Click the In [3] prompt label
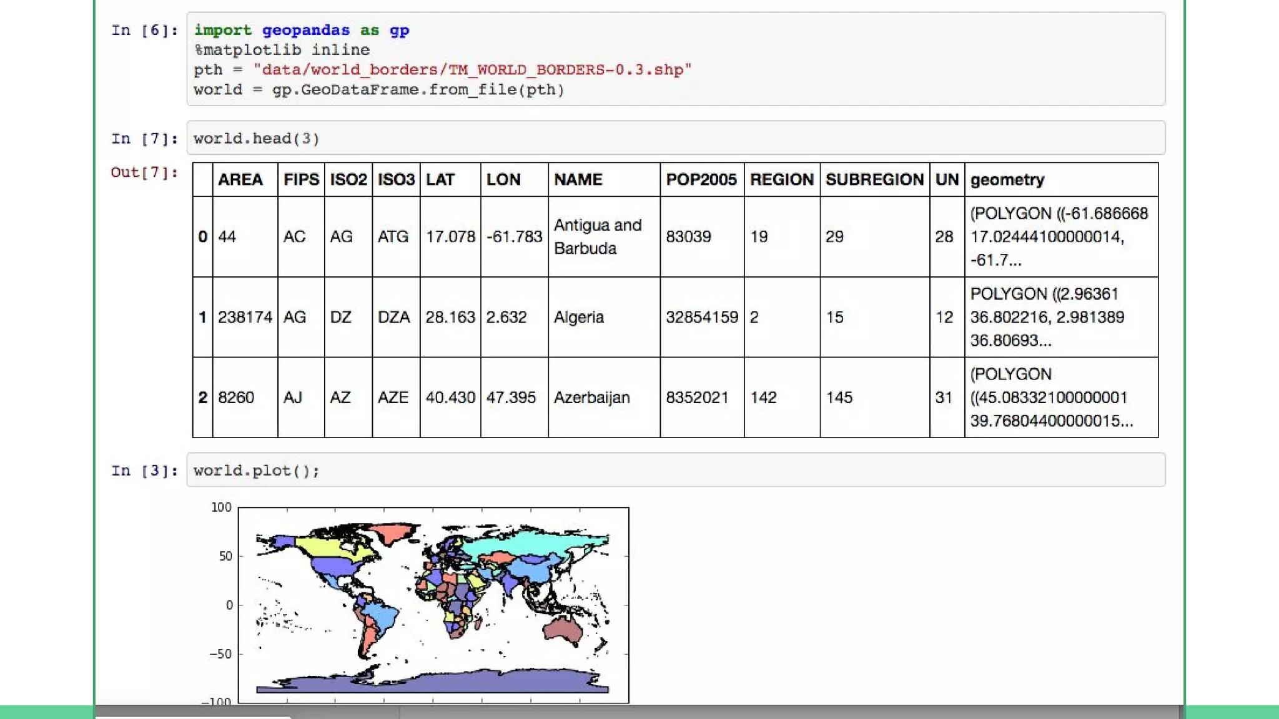Image resolution: width=1279 pixels, height=719 pixels. [x=144, y=471]
